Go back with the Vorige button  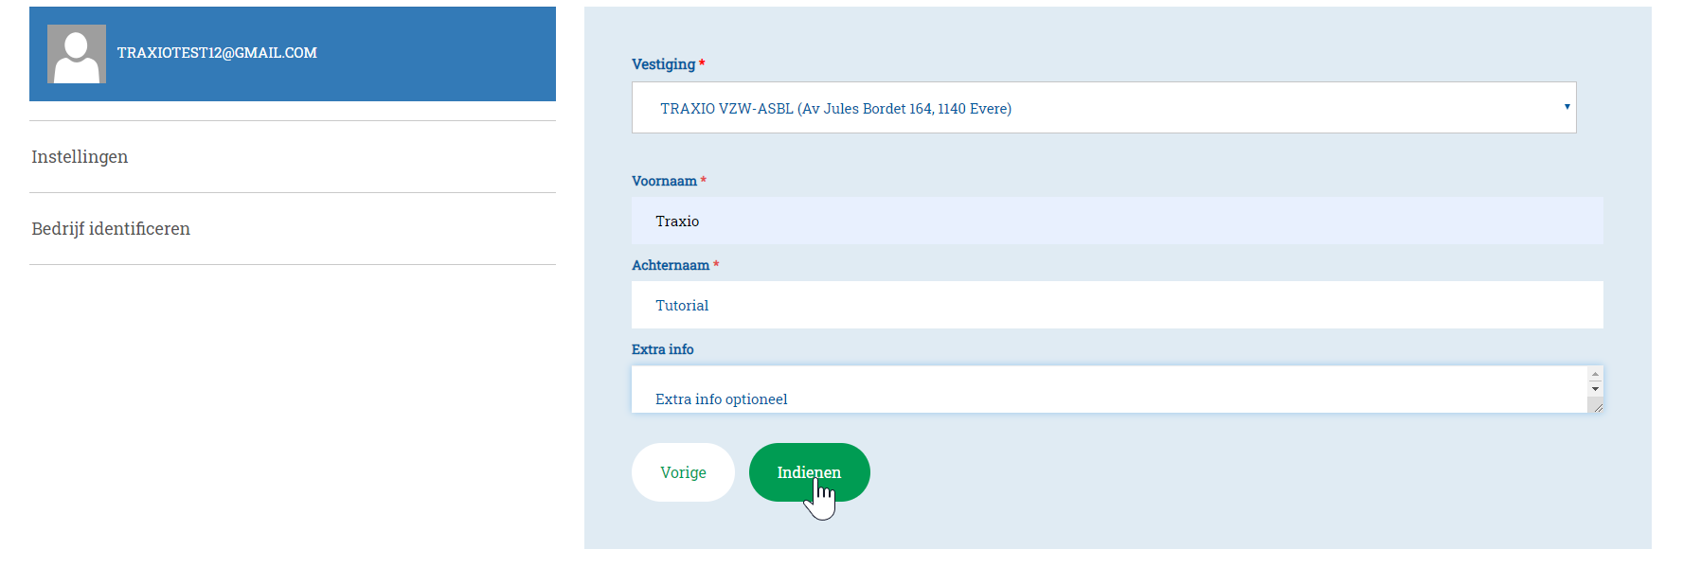(x=683, y=472)
